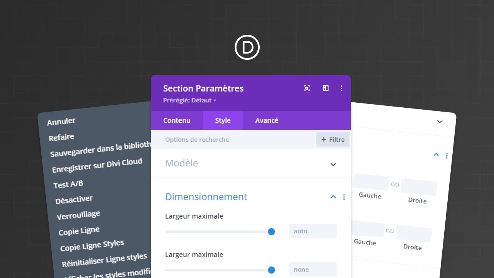Expand the collapsed right panel chevron
The height and width of the screenshot is (278, 494).
tap(440, 122)
